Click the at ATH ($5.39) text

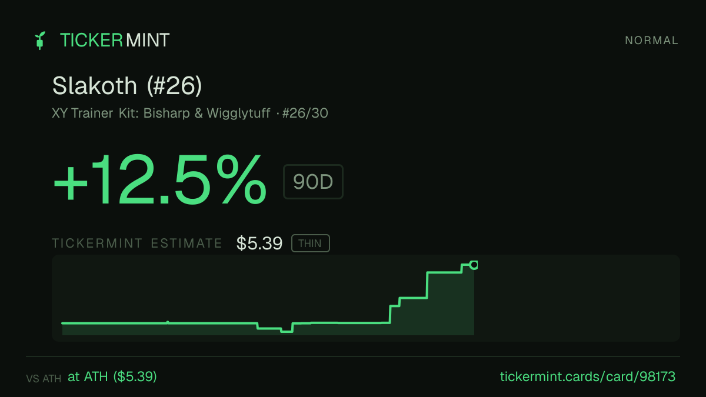click(x=112, y=376)
